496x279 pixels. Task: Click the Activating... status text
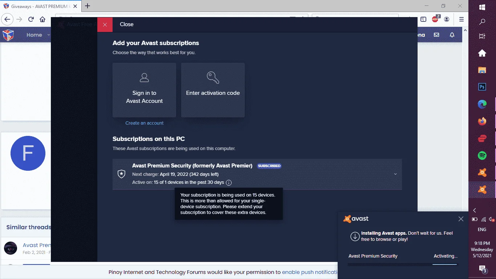(x=446, y=256)
